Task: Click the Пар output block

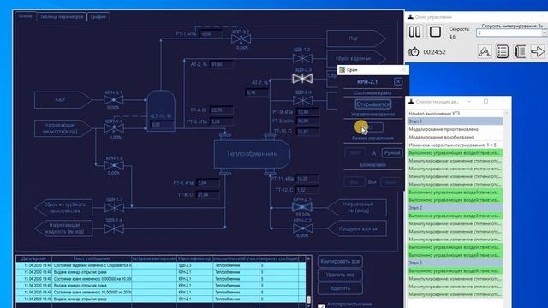Action: tap(356, 38)
